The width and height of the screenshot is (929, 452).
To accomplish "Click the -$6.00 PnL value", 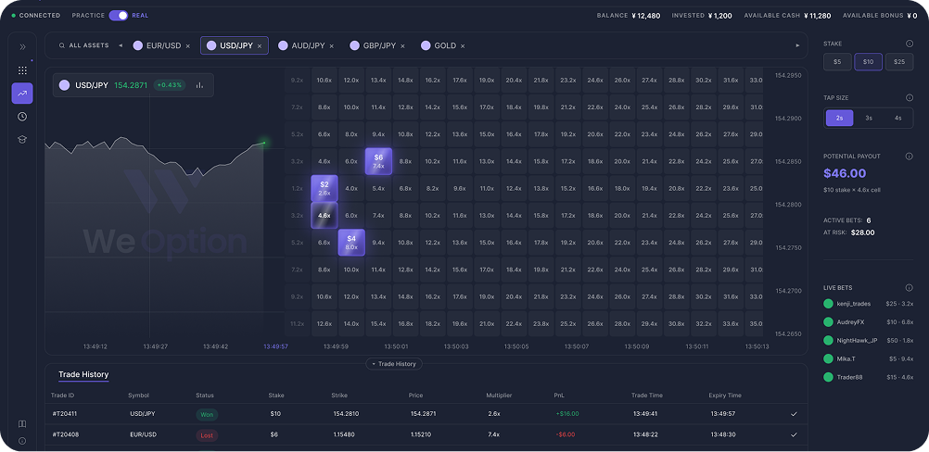I will [x=566, y=434].
